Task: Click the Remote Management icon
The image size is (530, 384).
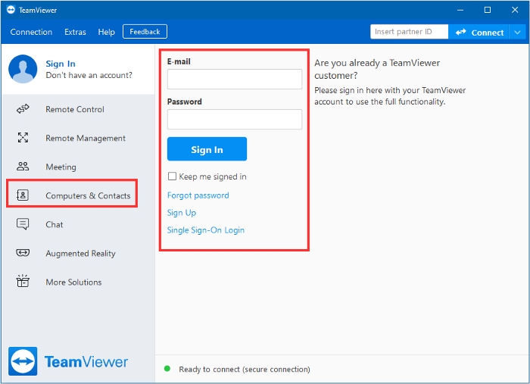Action: click(x=23, y=138)
